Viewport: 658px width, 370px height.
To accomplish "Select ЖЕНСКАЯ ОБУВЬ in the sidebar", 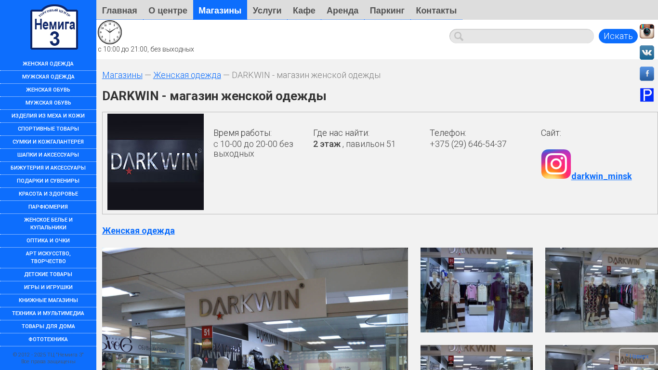I will [48, 90].
